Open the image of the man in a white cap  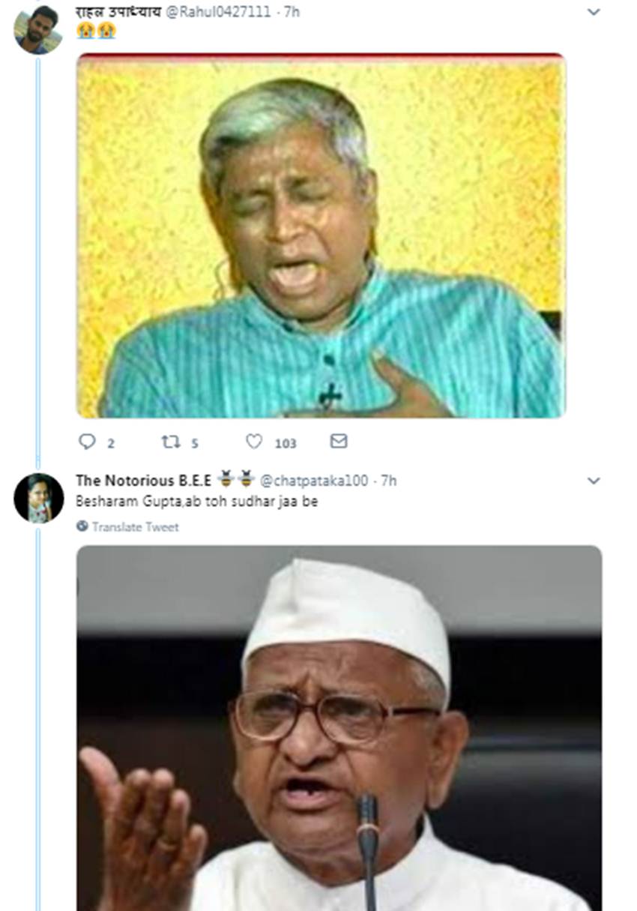[x=339, y=727]
